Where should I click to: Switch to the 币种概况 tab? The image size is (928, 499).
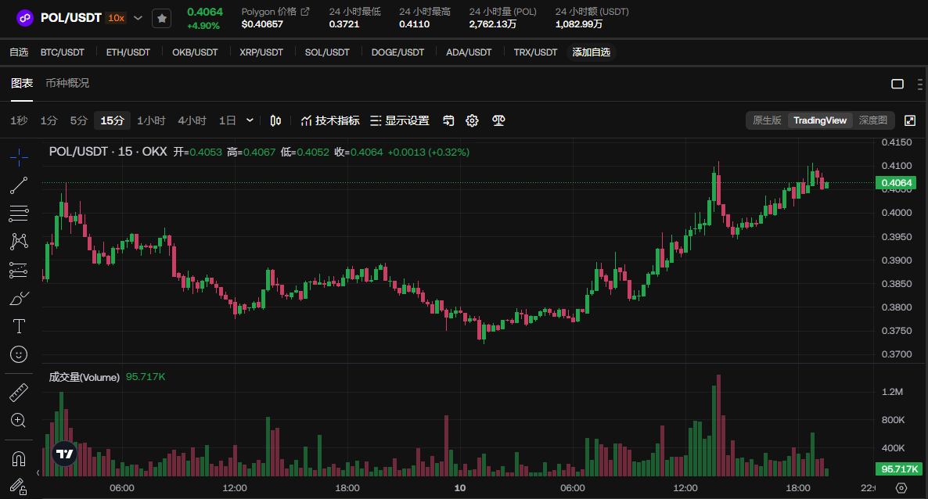[67, 84]
